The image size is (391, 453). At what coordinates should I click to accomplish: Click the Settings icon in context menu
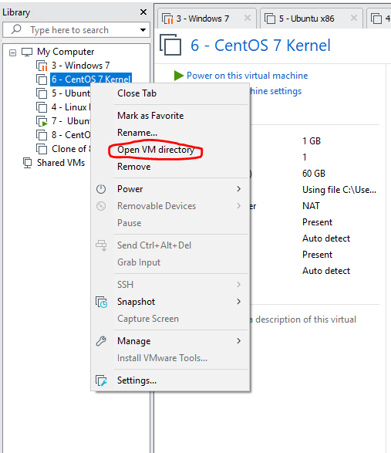click(101, 380)
